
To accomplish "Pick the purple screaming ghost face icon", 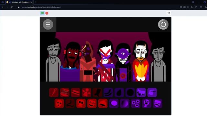I will [147, 103].
